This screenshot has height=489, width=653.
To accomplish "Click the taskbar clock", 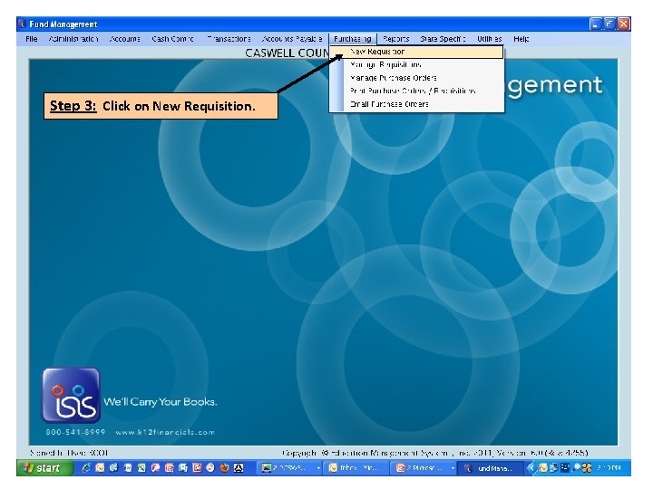I will coord(609,468).
